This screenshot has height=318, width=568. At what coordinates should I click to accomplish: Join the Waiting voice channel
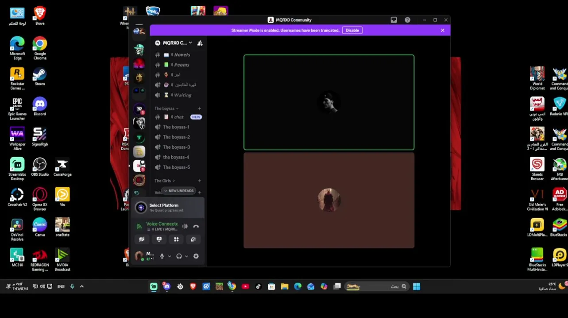tap(178, 95)
